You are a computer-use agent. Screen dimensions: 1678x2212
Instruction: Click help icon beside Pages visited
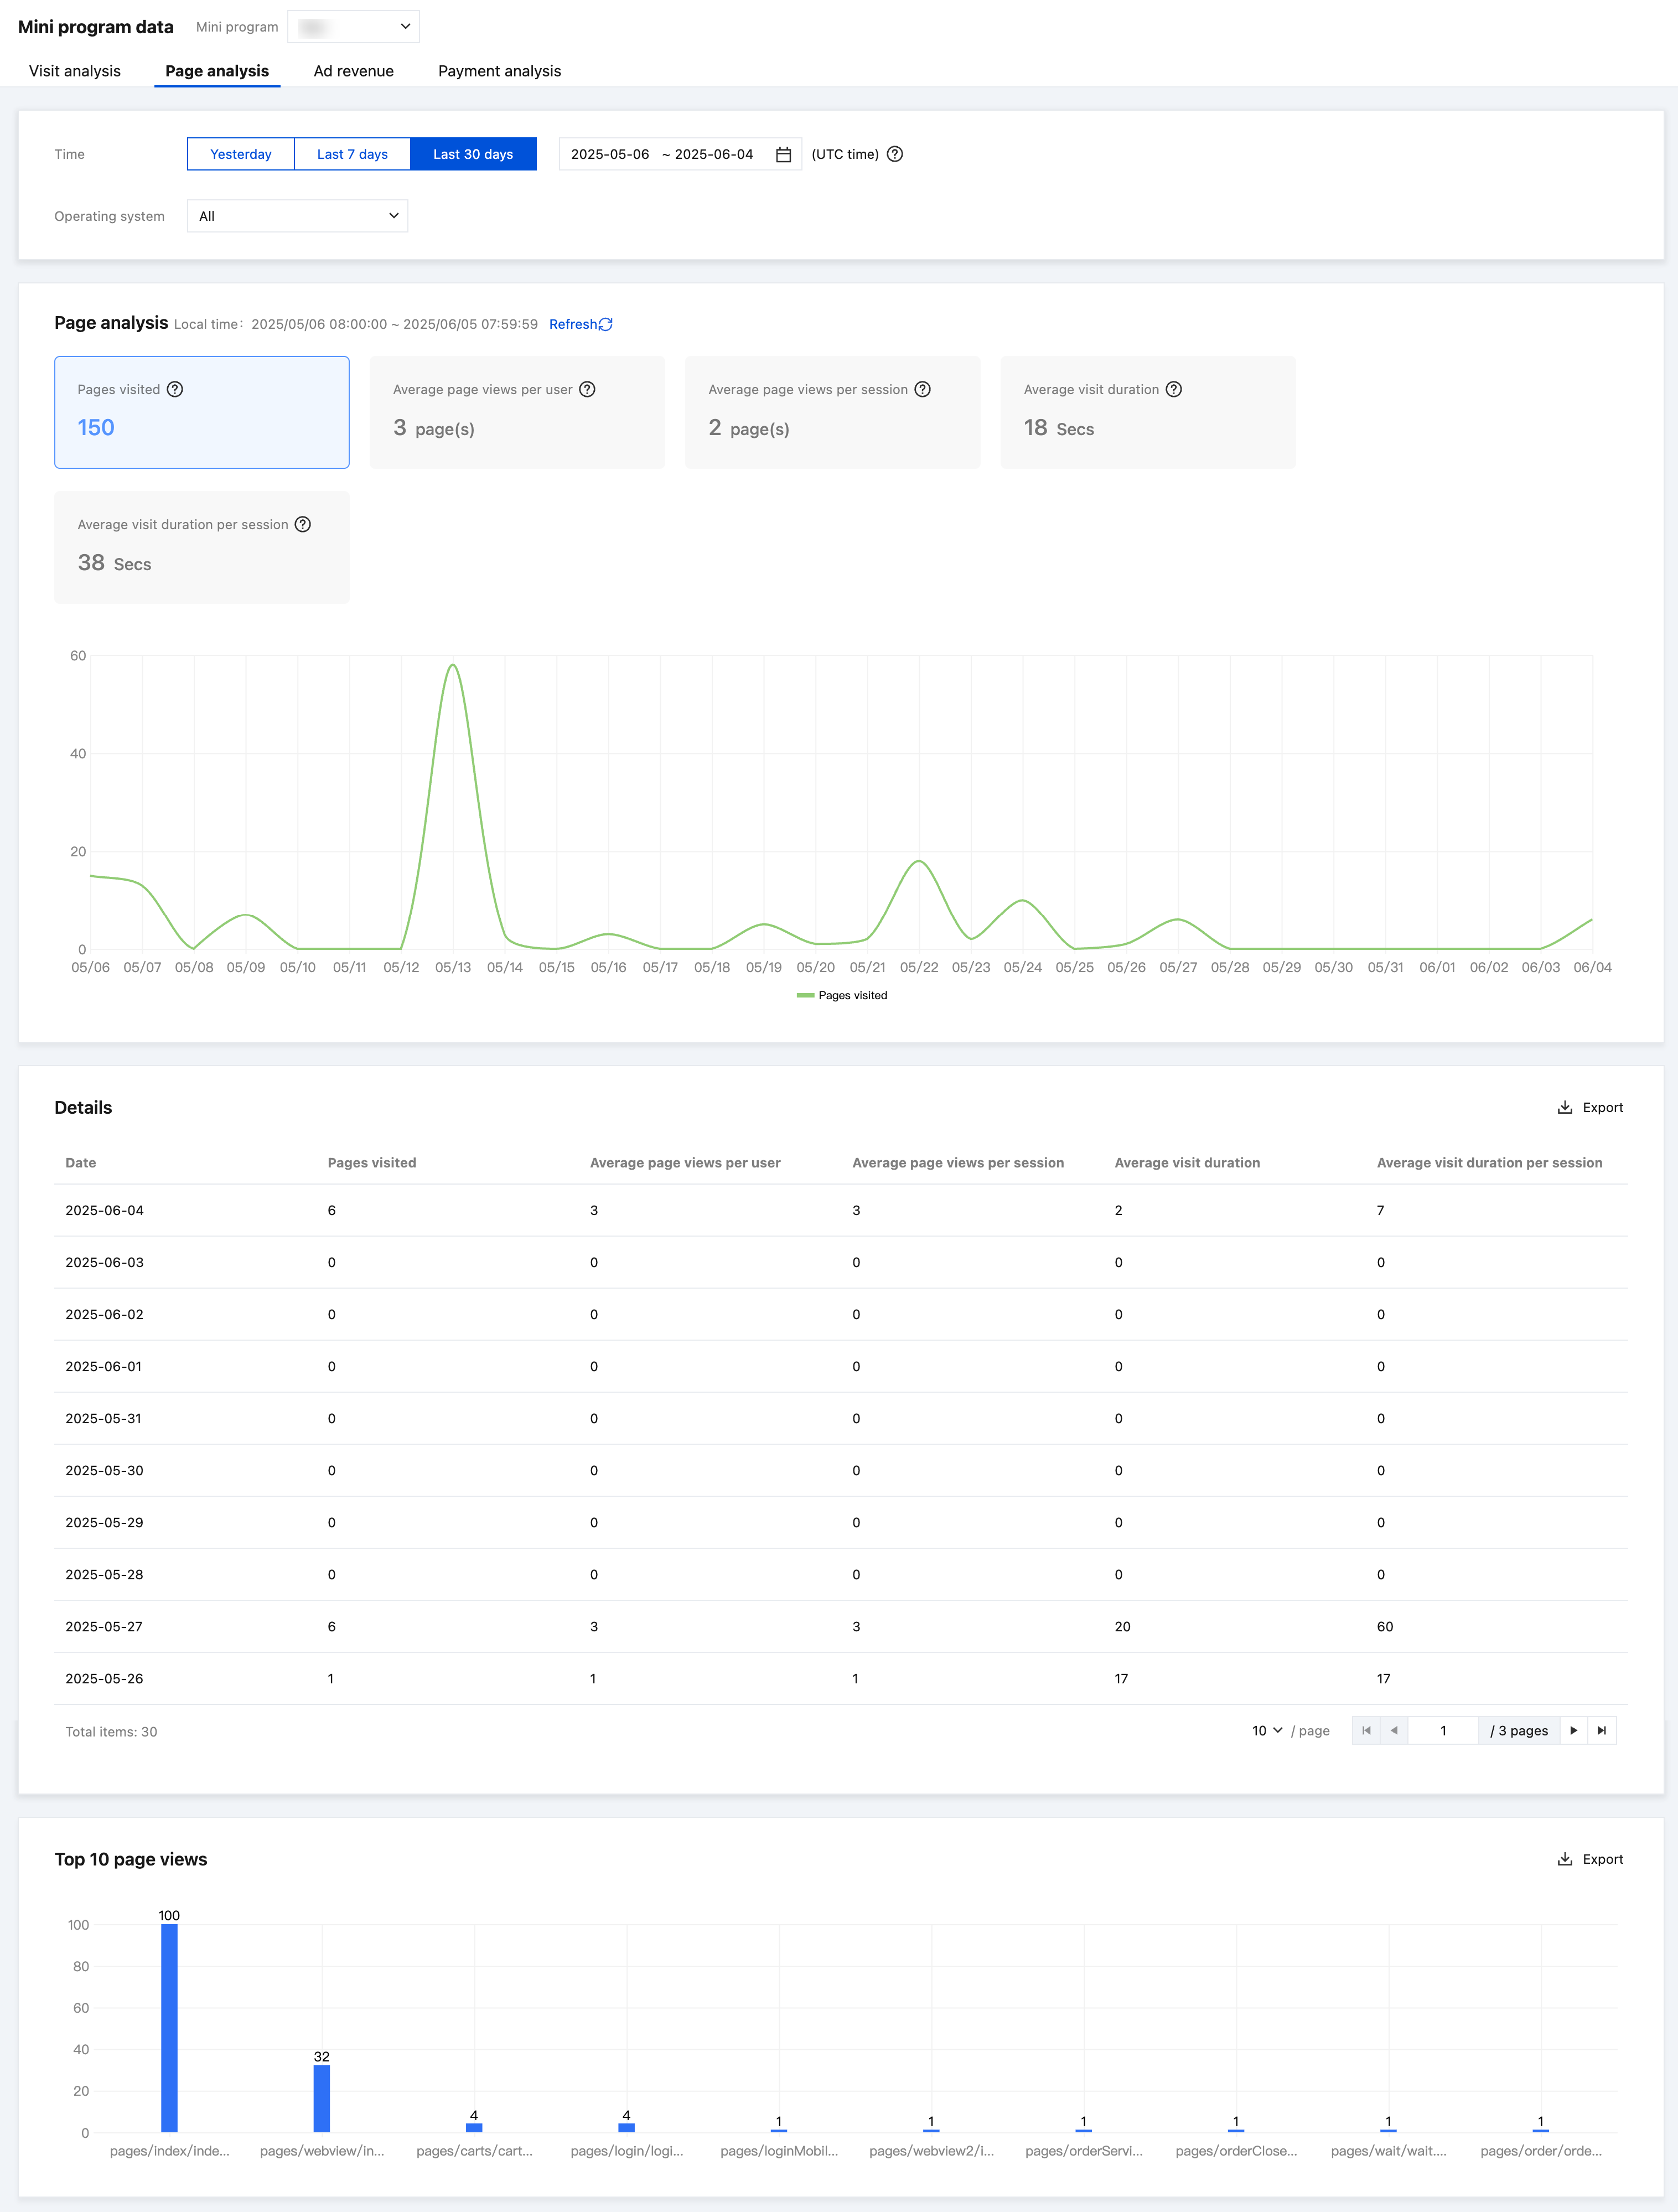pyautogui.click(x=175, y=389)
